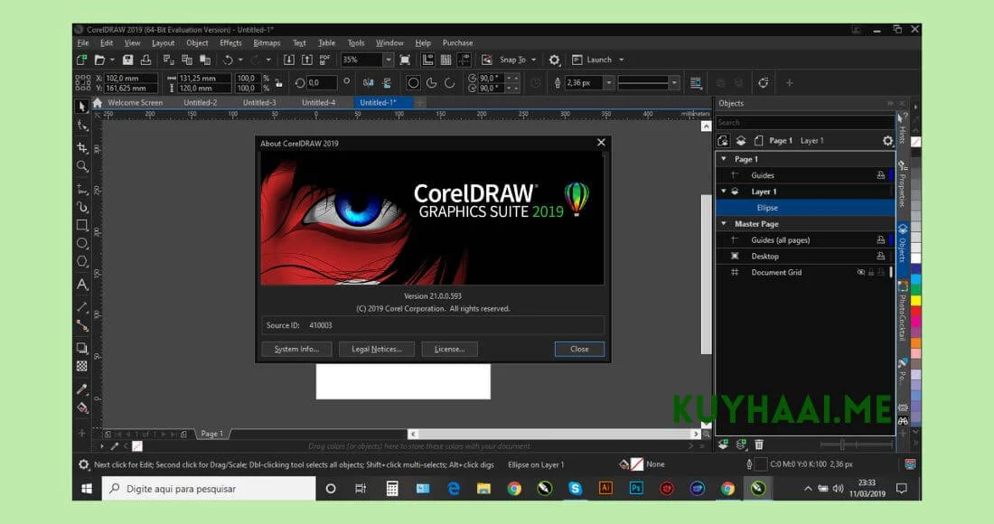Open the Launch dropdown
The width and height of the screenshot is (994, 524).
[622, 60]
